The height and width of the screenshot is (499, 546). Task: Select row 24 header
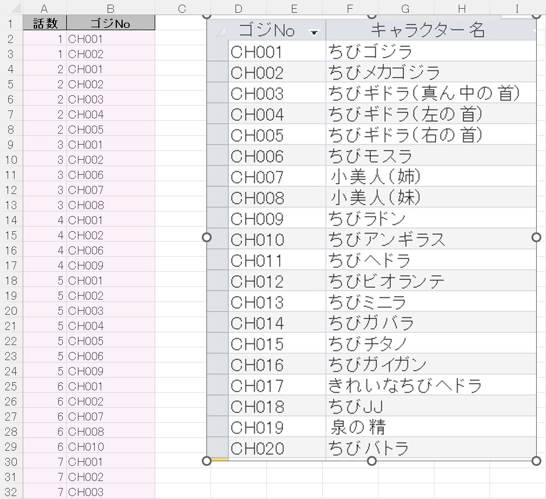point(11,371)
